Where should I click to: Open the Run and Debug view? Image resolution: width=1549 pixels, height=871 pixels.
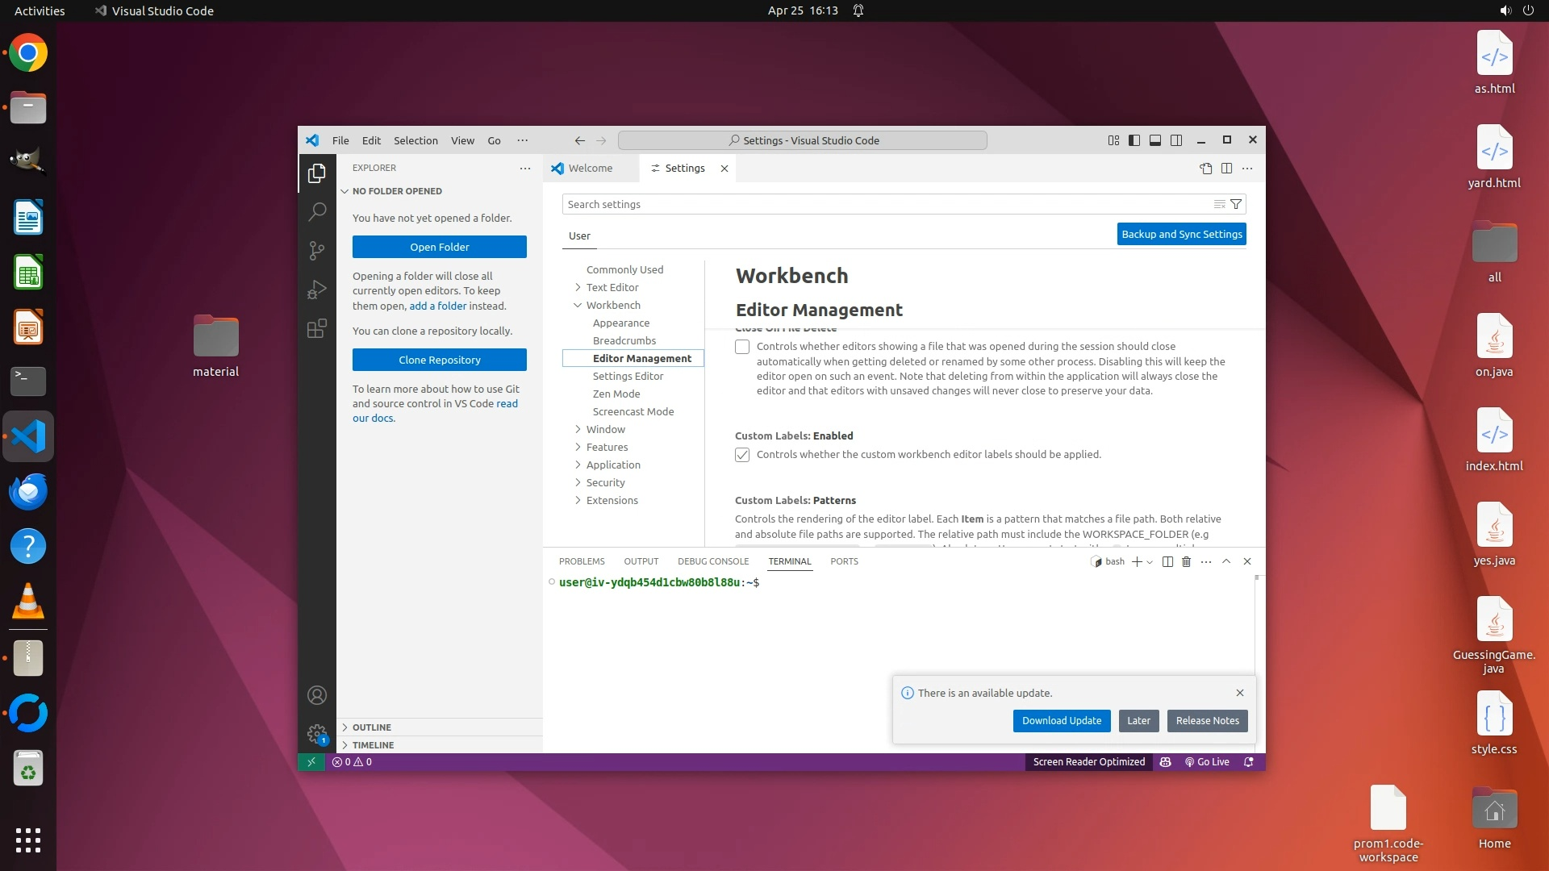[x=317, y=290]
